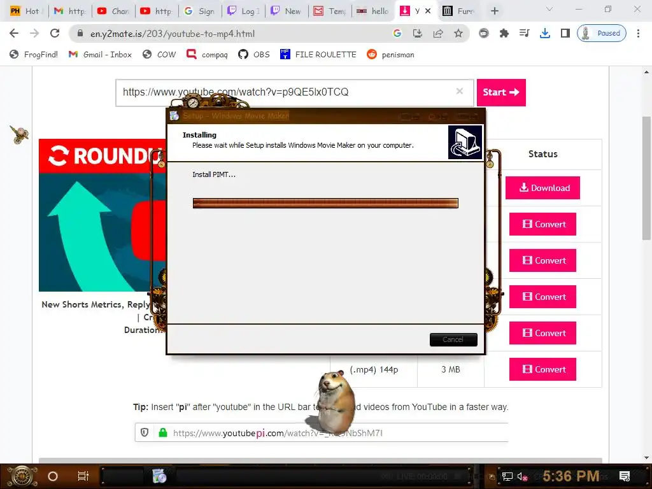Open Cortana search circle on taskbar
The height and width of the screenshot is (489, 652).
click(x=53, y=476)
